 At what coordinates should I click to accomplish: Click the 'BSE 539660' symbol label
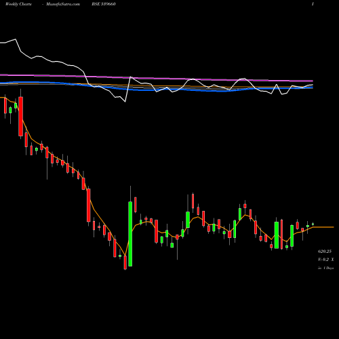coord(104,4)
